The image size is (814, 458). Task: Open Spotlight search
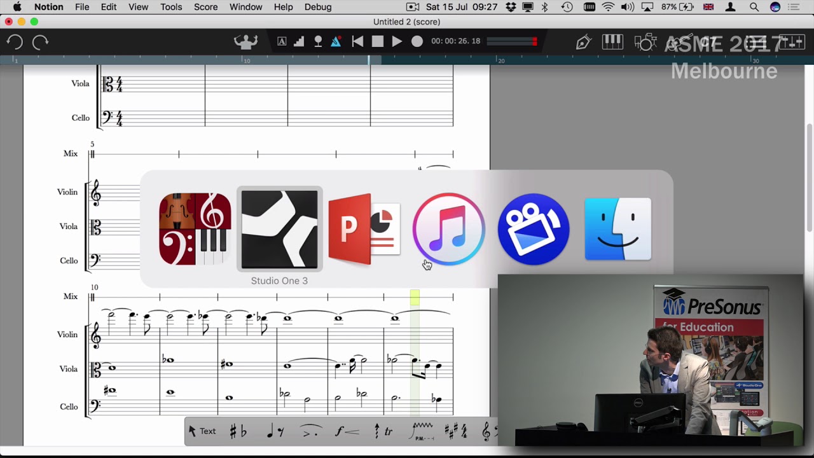pyautogui.click(x=754, y=7)
